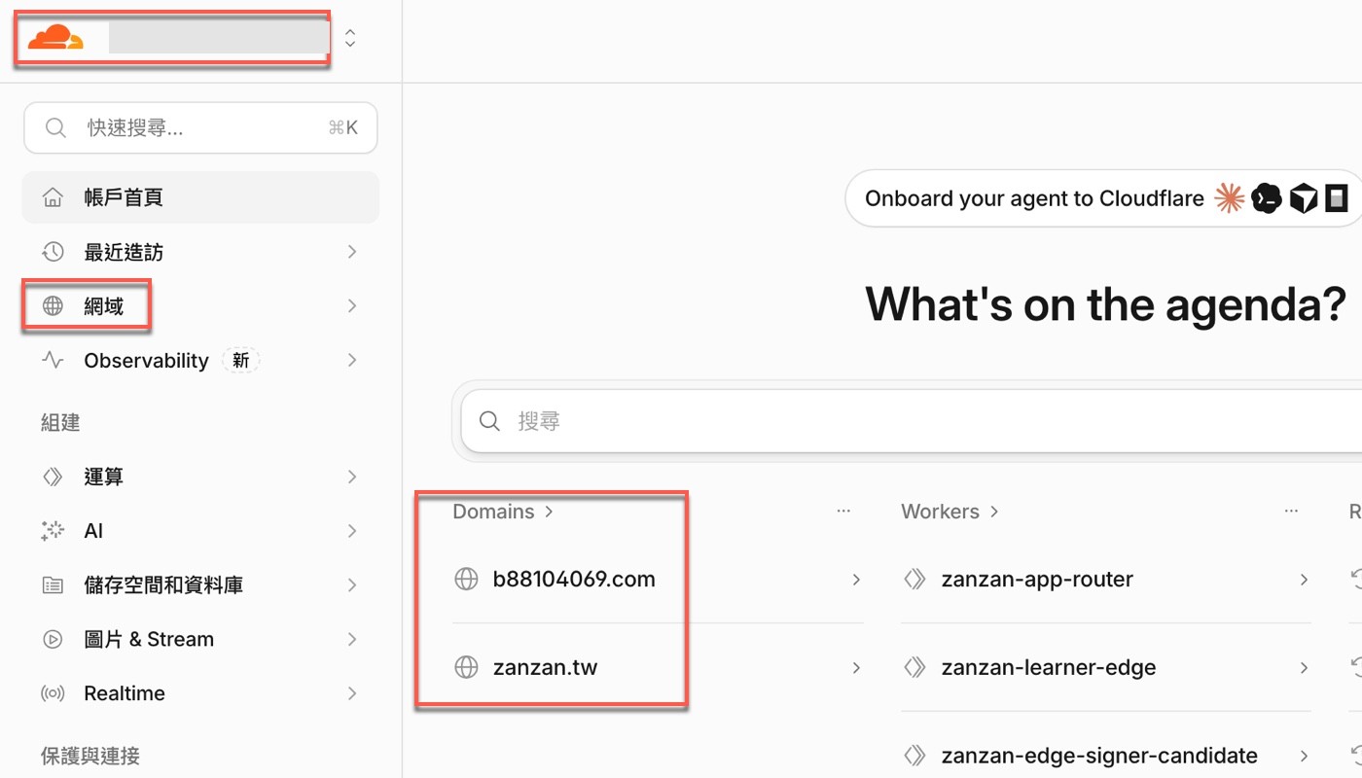Click into the main 搜尋 search box
1362x778 pixels.
point(911,421)
